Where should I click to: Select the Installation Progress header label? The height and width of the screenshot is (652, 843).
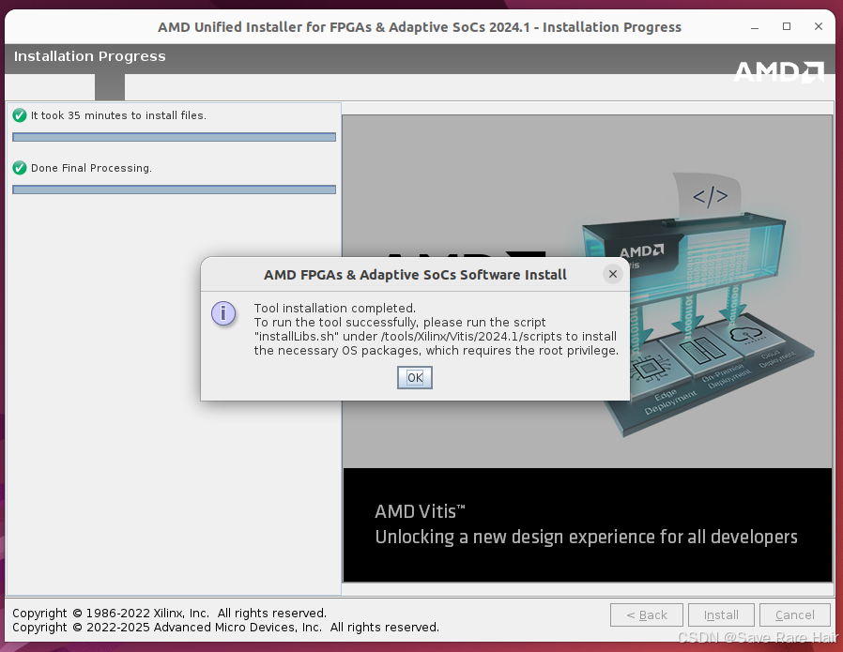coord(89,56)
